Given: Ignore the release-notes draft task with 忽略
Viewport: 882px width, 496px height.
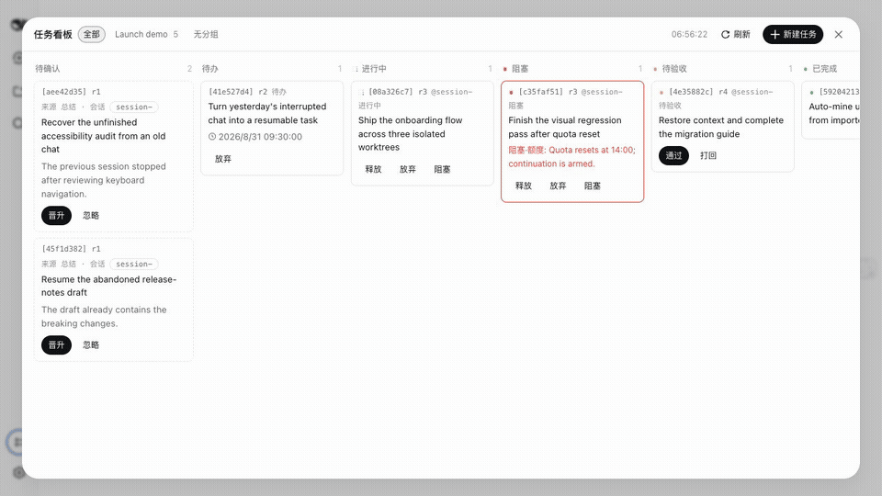Looking at the screenshot, I should 91,344.
